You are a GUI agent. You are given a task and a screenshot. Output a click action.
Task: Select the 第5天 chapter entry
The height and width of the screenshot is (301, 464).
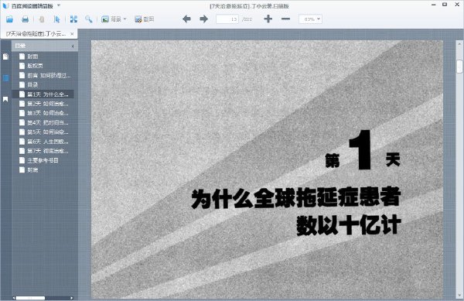tap(48, 132)
